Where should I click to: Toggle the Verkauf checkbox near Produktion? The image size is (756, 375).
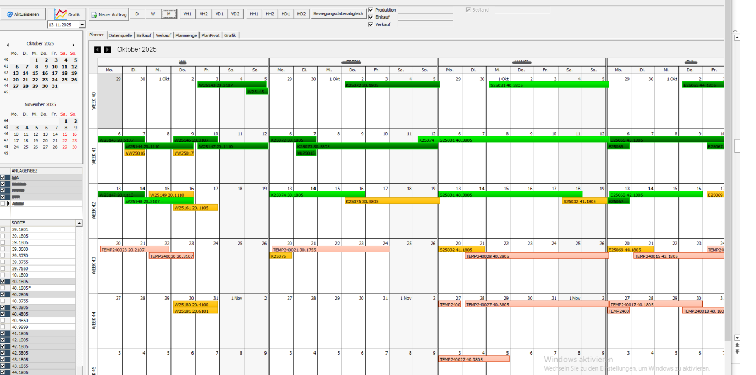point(371,24)
